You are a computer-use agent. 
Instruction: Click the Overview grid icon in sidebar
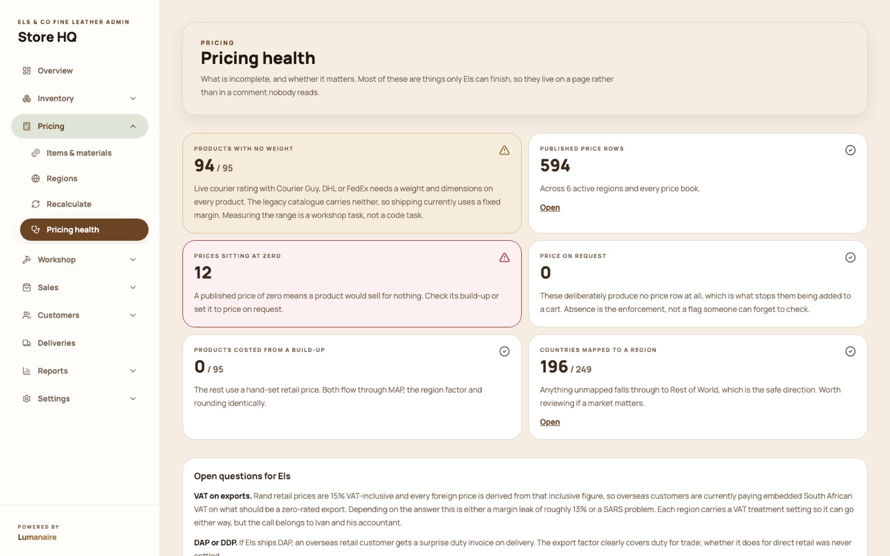point(27,71)
